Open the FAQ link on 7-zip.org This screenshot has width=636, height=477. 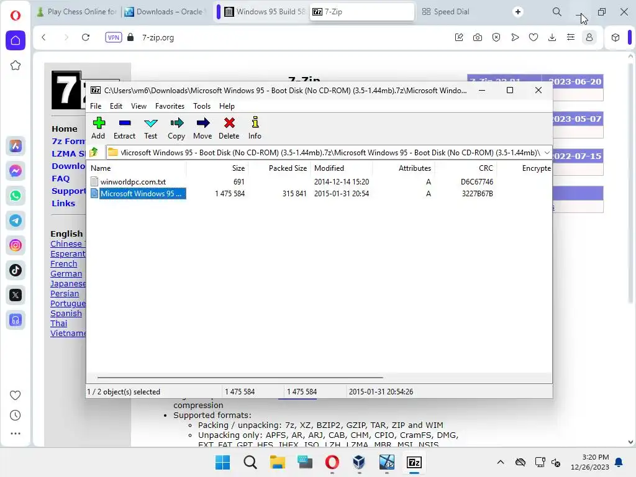coord(60,178)
